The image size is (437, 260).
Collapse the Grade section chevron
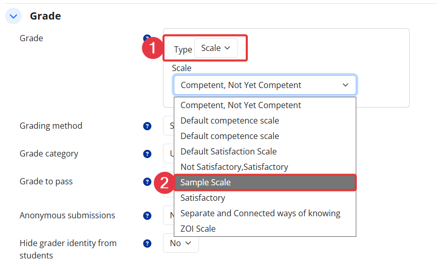click(x=13, y=16)
